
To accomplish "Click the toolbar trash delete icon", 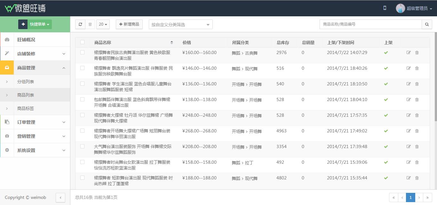I will 90,24.
